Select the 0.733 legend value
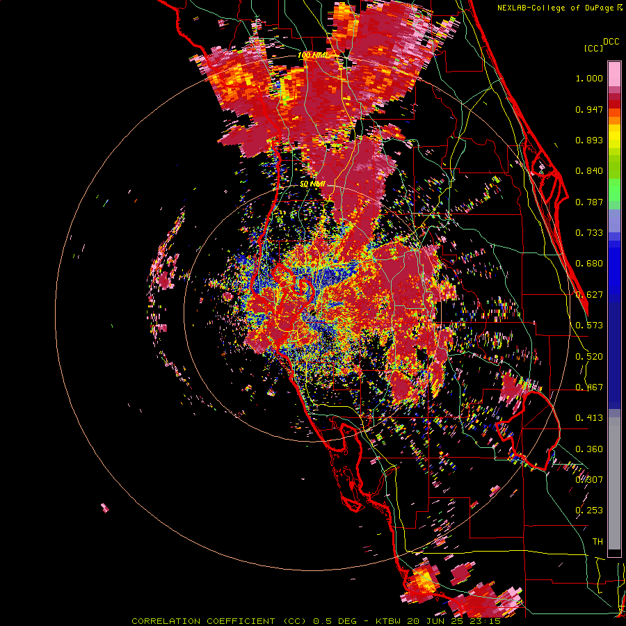626x626 pixels. pos(589,233)
